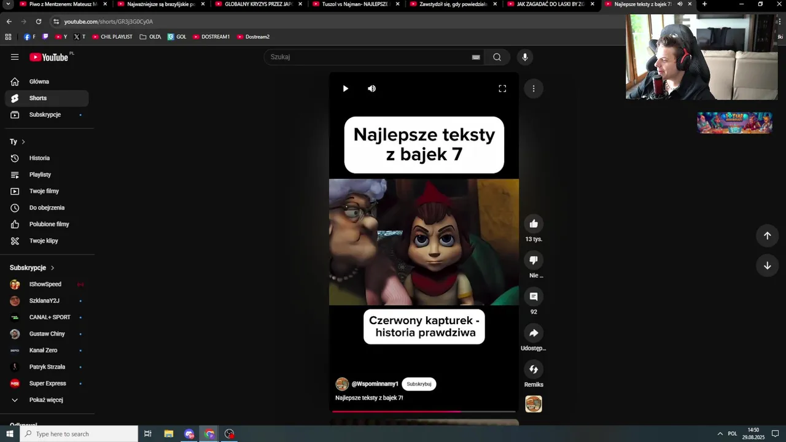Mute the Shorts video volume
The height and width of the screenshot is (442, 786).
tap(372, 88)
